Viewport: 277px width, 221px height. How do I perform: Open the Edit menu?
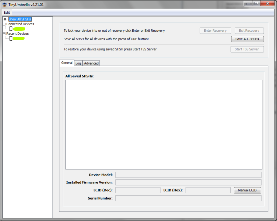point(7,12)
